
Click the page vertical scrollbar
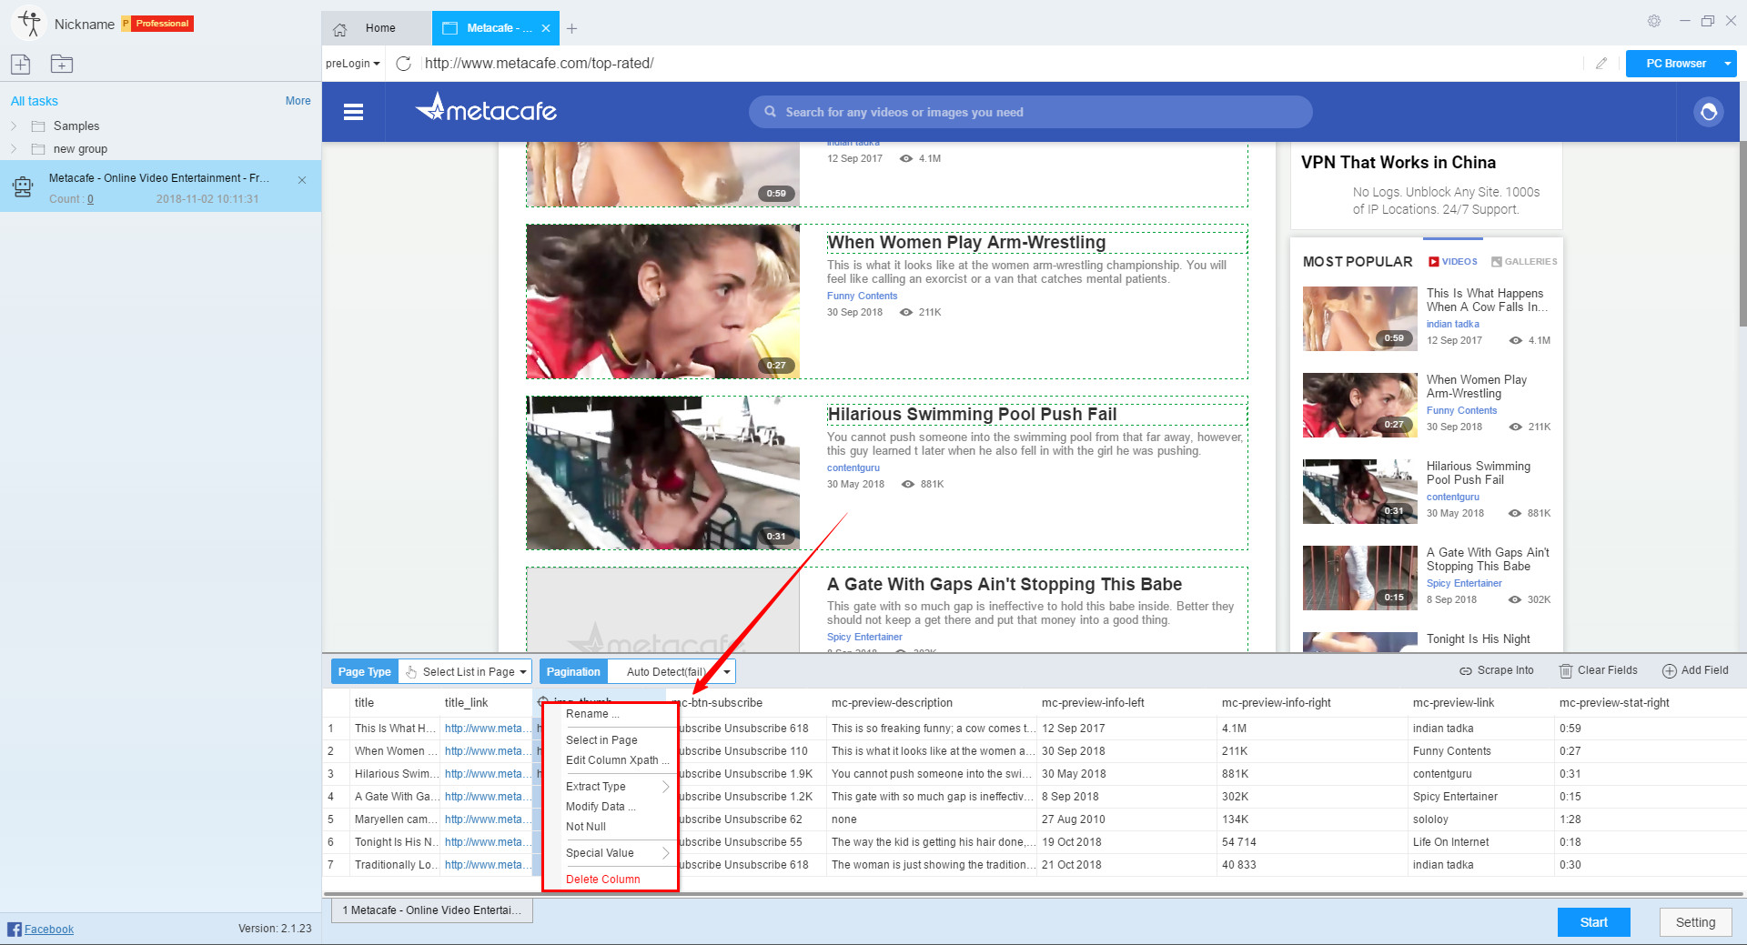(x=1742, y=233)
